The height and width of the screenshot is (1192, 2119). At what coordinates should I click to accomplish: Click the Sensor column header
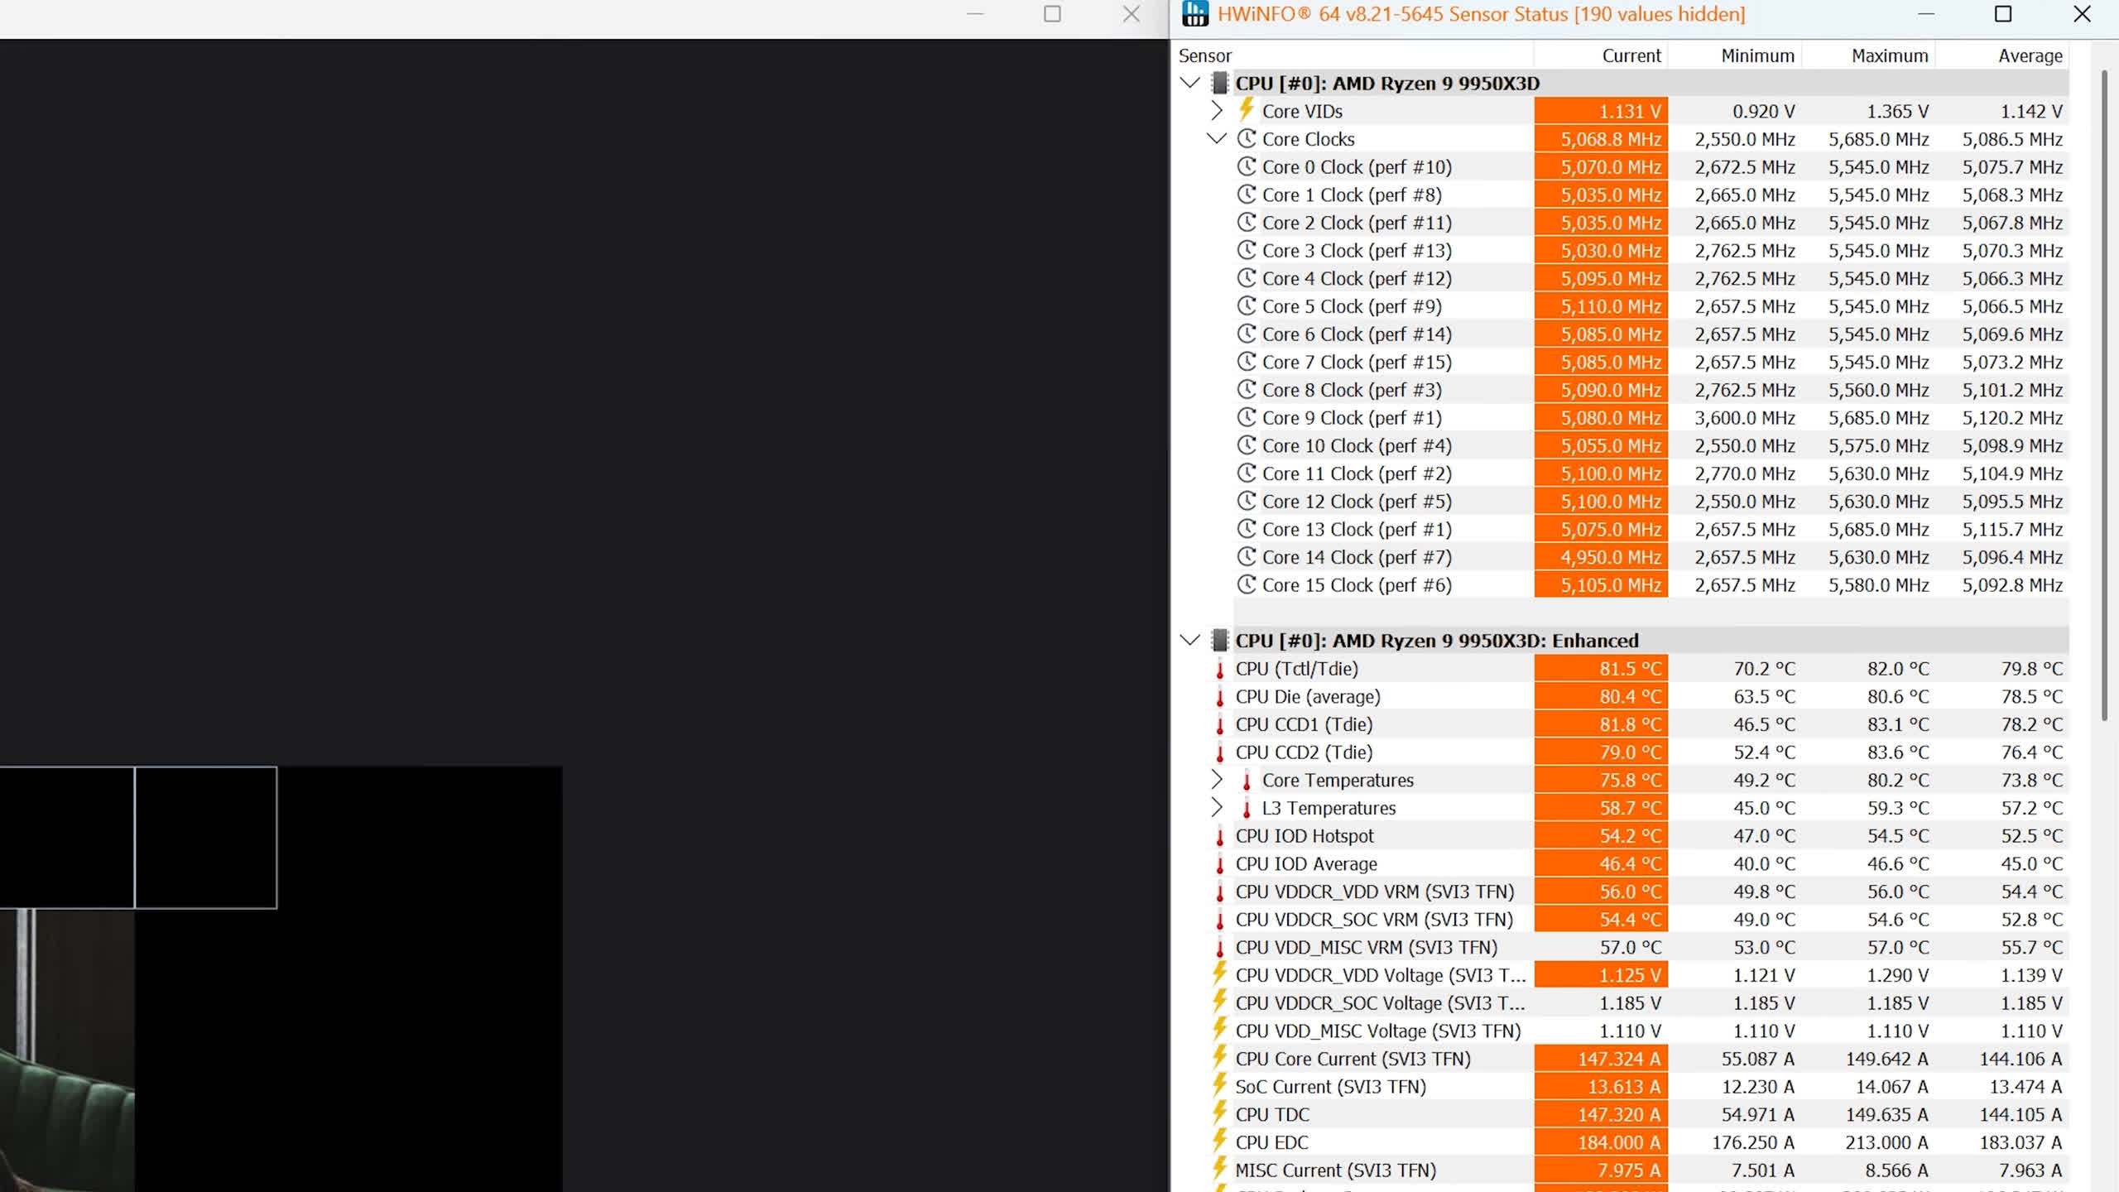(x=1205, y=55)
